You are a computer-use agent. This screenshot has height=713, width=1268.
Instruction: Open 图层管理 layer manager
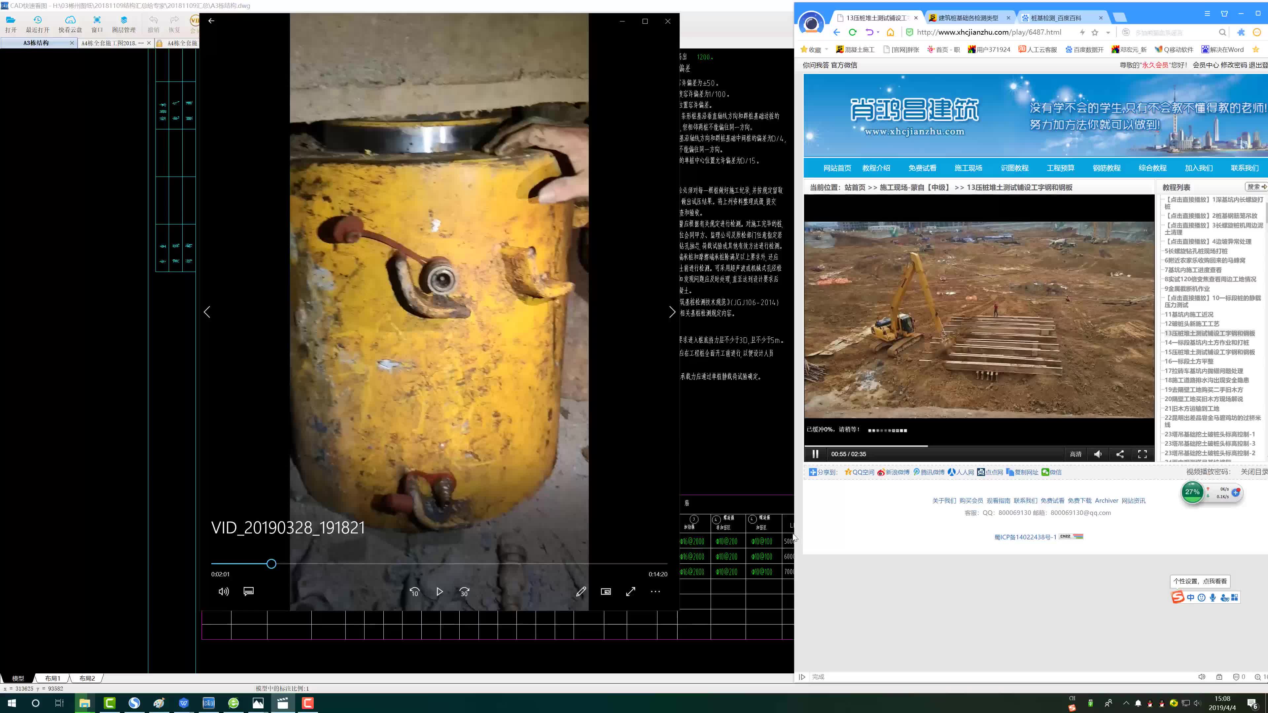123,24
